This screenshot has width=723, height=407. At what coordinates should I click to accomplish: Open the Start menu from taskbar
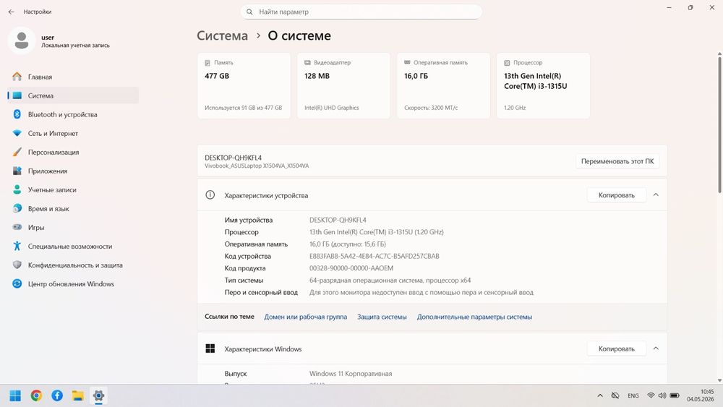[15, 395]
